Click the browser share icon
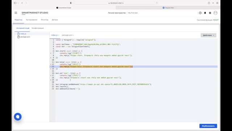This screenshot has height=131, width=232. pyautogui.click(x=209, y=3)
